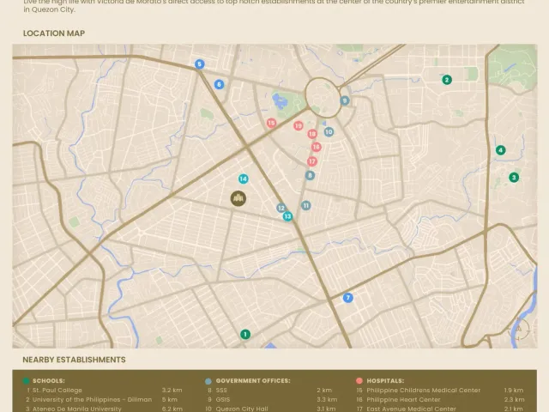Select Ateneo De Manila University entry
This screenshot has width=549, height=412.
click(77, 409)
